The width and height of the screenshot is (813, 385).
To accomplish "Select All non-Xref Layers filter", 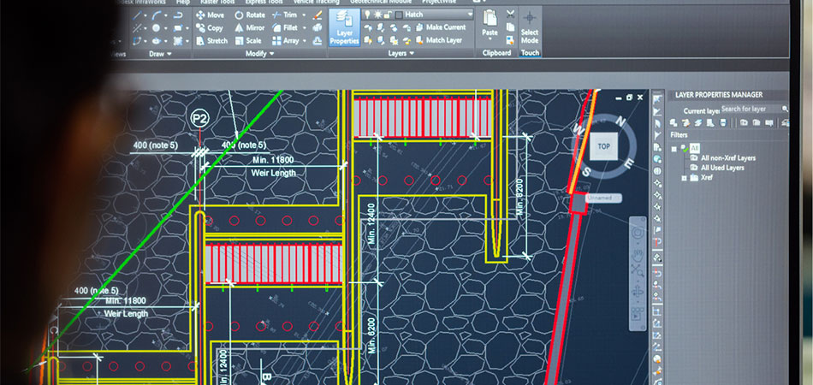I will tap(727, 158).
